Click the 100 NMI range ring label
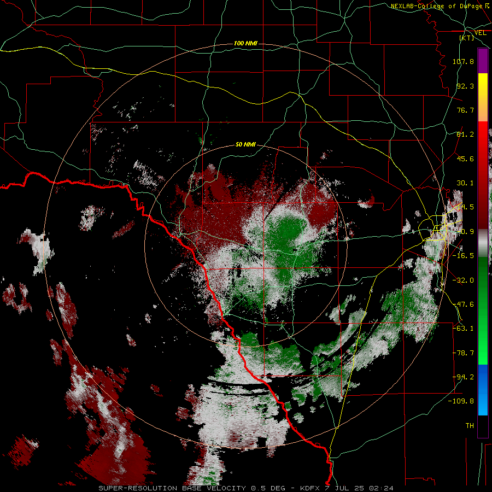 (245, 43)
